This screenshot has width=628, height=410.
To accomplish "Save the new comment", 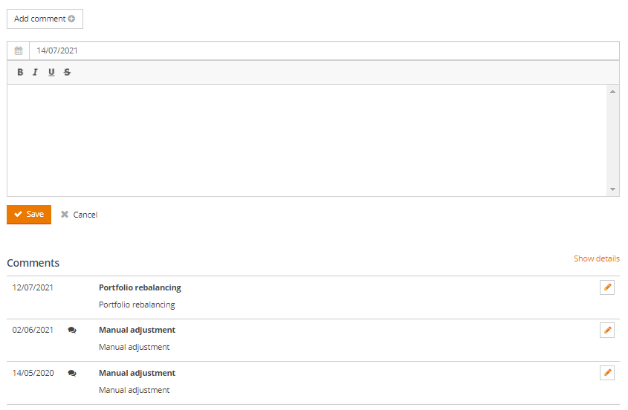I will coord(29,215).
